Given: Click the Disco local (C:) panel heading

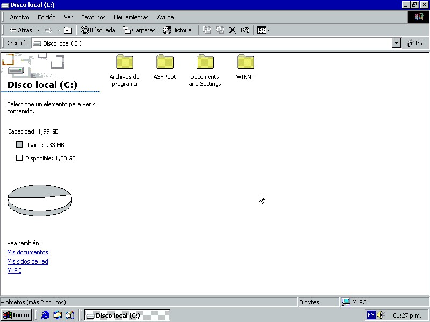Looking at the screenshot, I should (x=42, y=85).
